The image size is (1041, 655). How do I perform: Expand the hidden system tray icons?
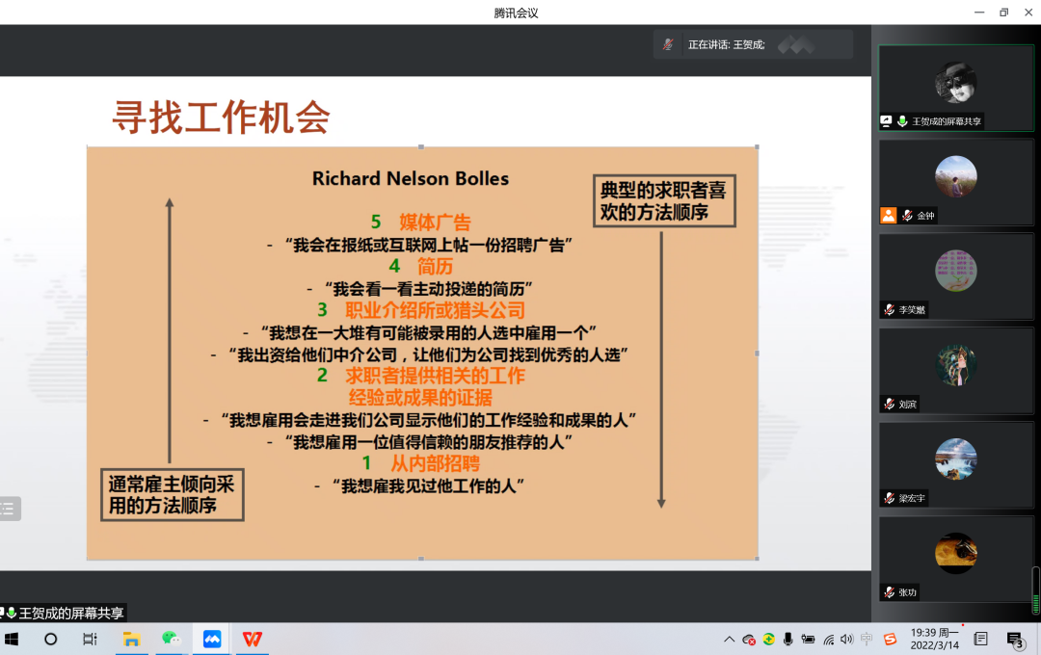pos(730,639)
